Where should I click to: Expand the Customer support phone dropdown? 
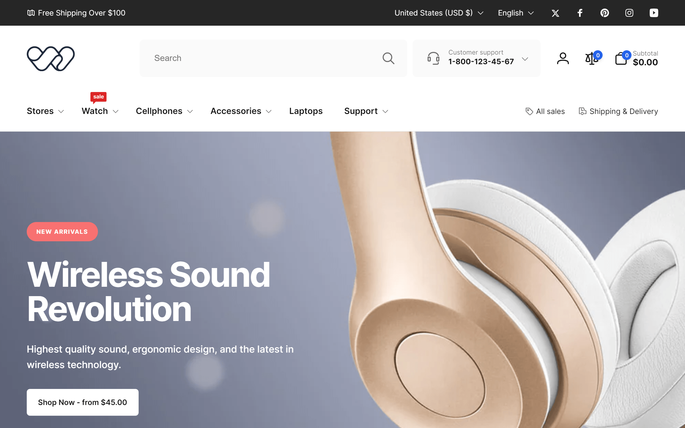point(476,58)
